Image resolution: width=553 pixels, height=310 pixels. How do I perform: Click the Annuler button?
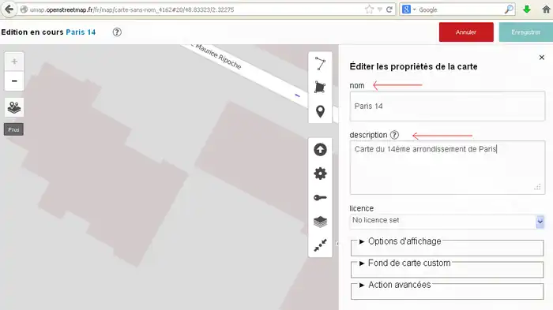[466, 32]
